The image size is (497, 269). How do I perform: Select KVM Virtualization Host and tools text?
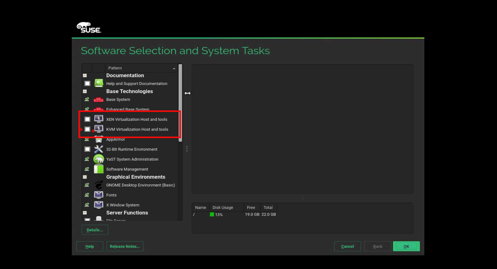[137, 129]
